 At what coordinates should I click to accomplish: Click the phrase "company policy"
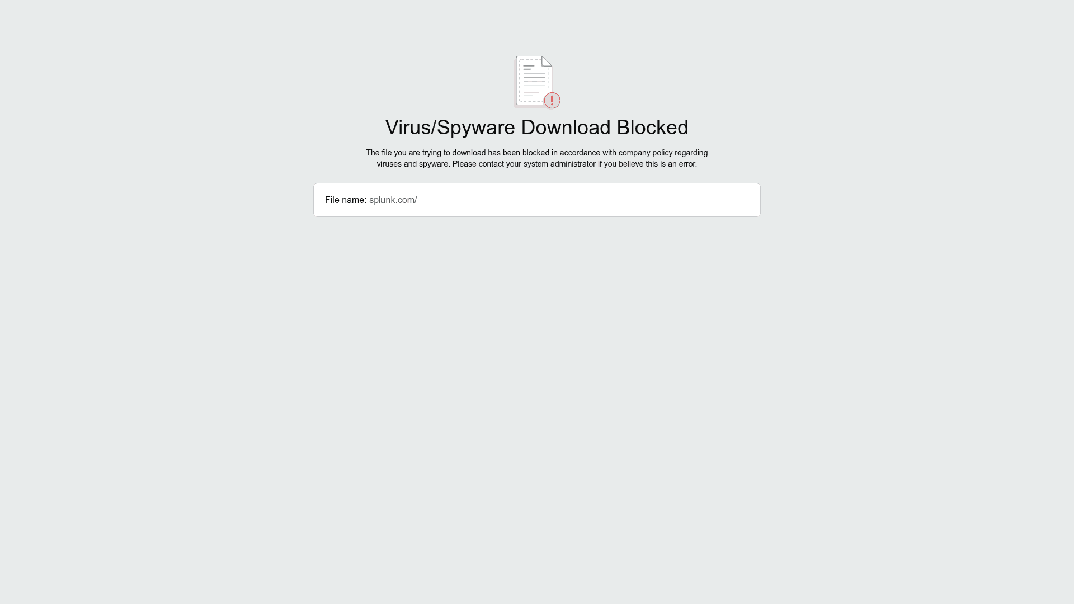point(645,153)
